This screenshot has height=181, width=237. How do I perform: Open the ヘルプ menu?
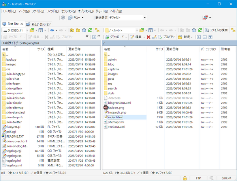[x=116, y=11]
